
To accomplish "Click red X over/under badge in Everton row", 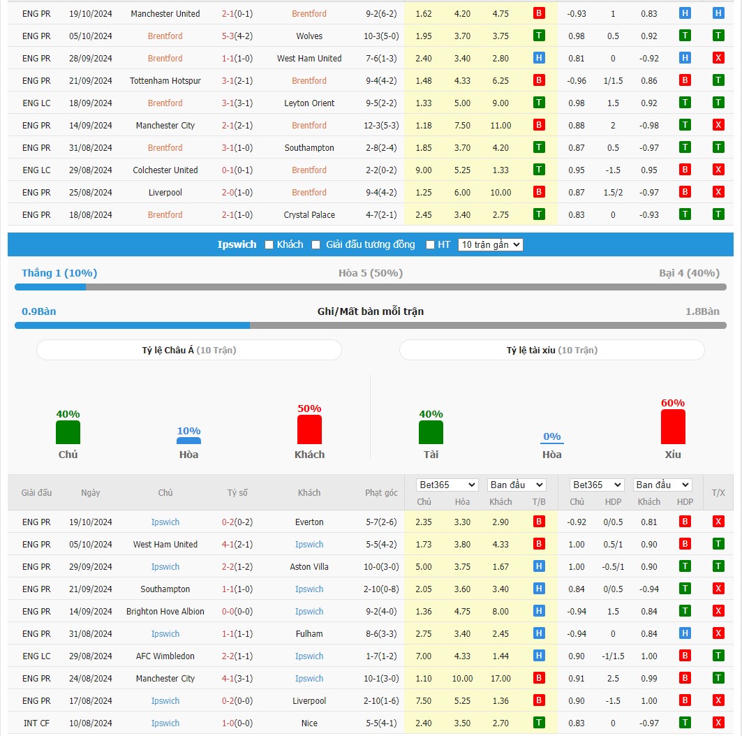I will (x=718, y=522).
